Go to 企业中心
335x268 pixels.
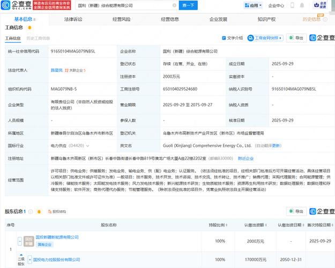276,5
